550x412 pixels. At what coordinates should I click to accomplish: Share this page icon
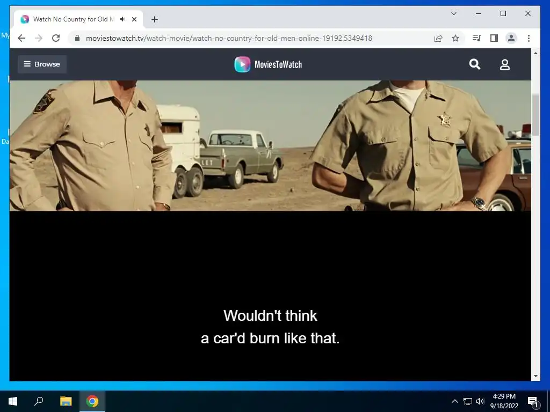tap(438, 38)
